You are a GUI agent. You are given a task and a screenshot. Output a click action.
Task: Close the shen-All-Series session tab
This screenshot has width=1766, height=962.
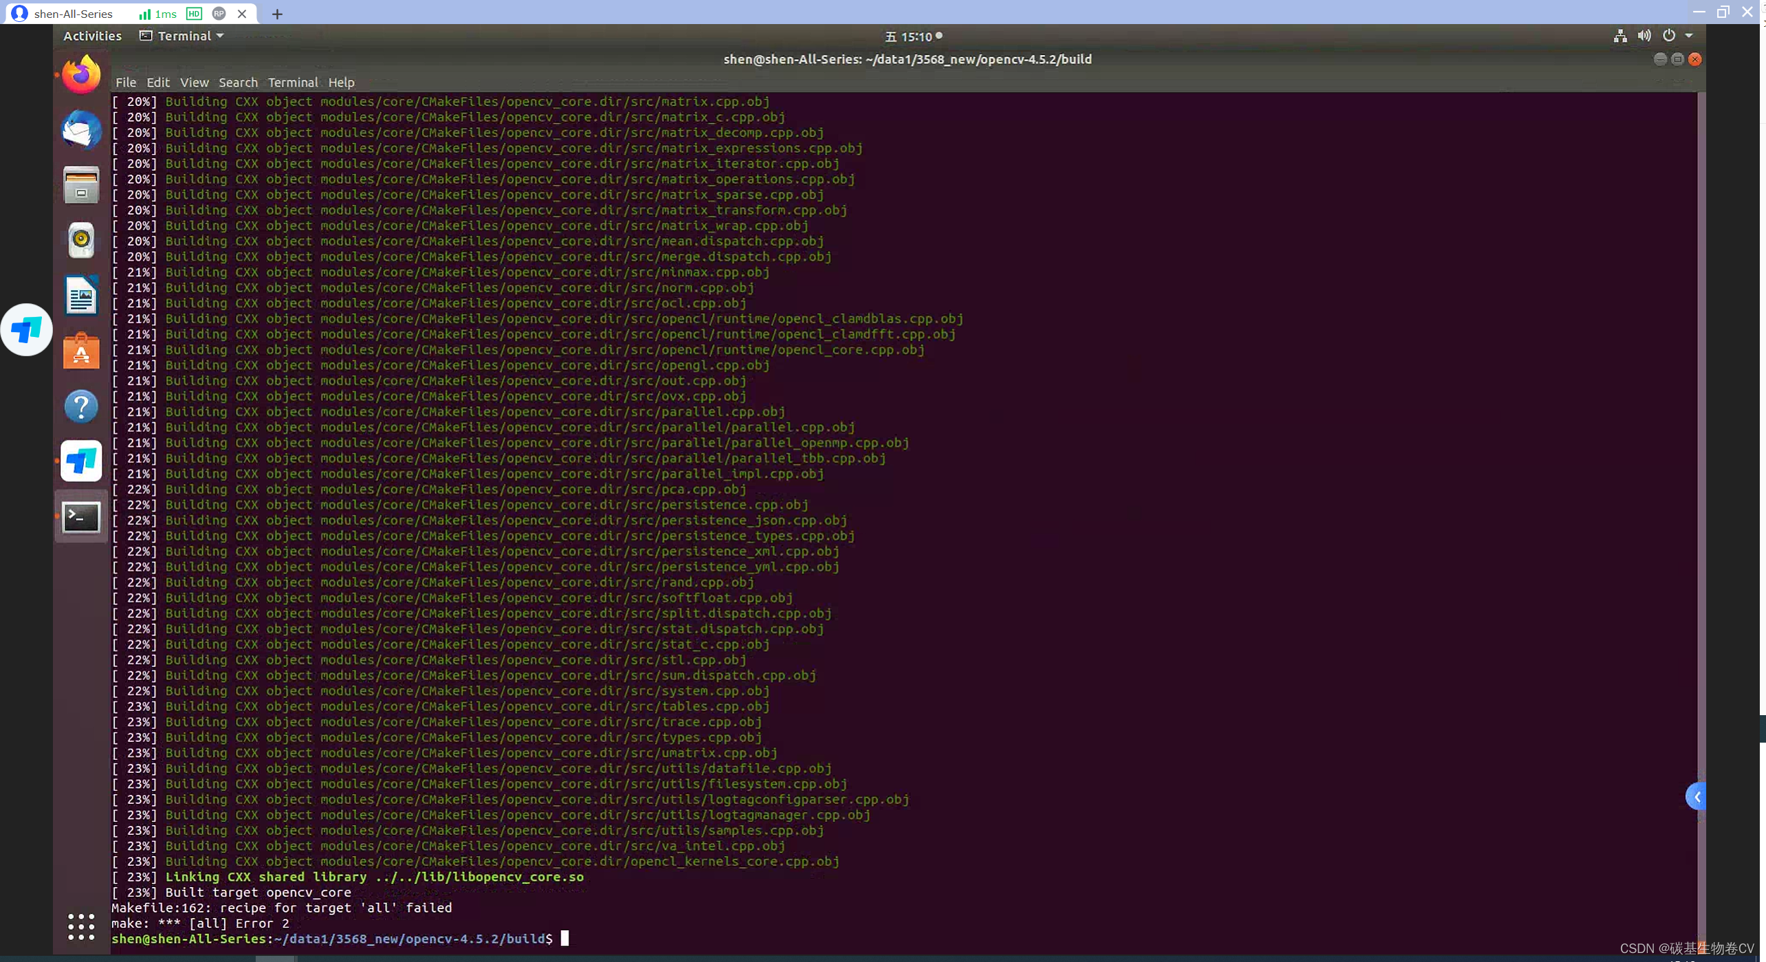click(242, 14)
